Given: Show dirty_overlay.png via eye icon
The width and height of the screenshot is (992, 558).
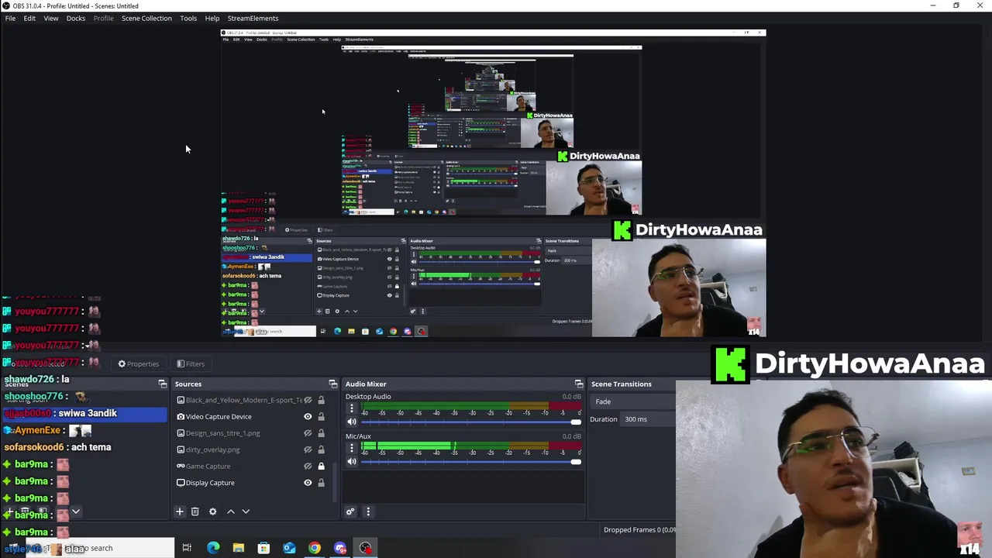Looking at the screenshot, I should (x=308, y=449).
